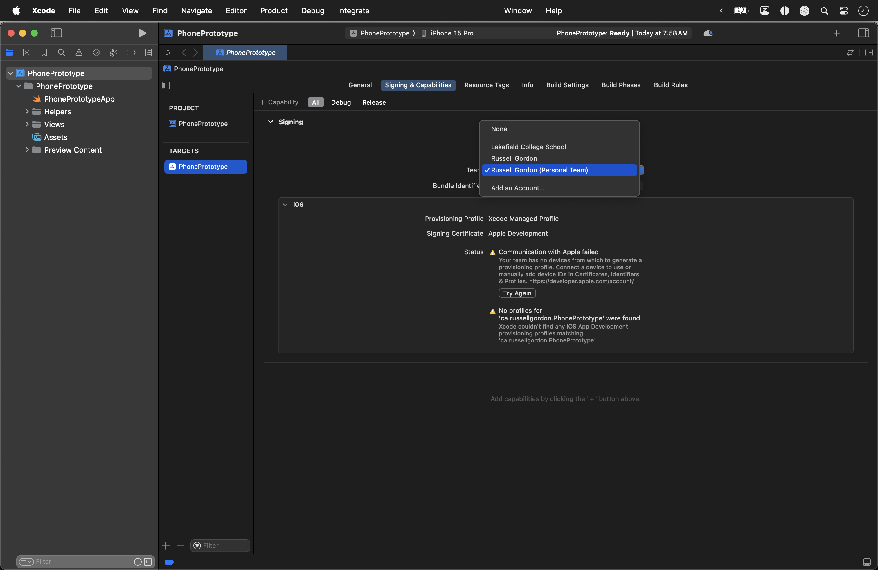Open the Issue navigator warning icon
This screenshot has width=878, height=570.
(x=79, y=53)
